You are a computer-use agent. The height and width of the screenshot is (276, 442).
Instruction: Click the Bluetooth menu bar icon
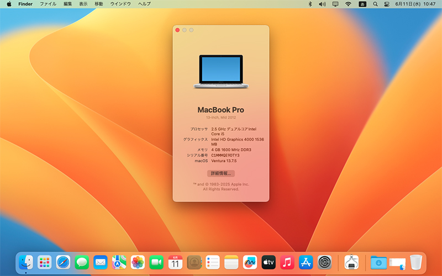[x=310, y=4]
